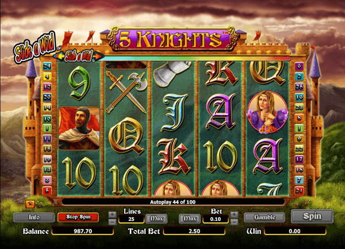Click the red payline 21 marker

[299, 191]
